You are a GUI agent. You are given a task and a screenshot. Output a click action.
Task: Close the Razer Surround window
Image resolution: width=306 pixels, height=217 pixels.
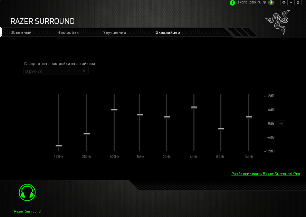[298, 2]
